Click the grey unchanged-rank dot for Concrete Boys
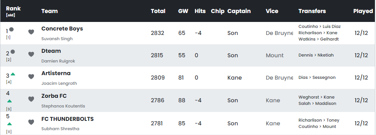Image resolution: width=376 pixels, height=135 pixels. click(x=12, y=29)
